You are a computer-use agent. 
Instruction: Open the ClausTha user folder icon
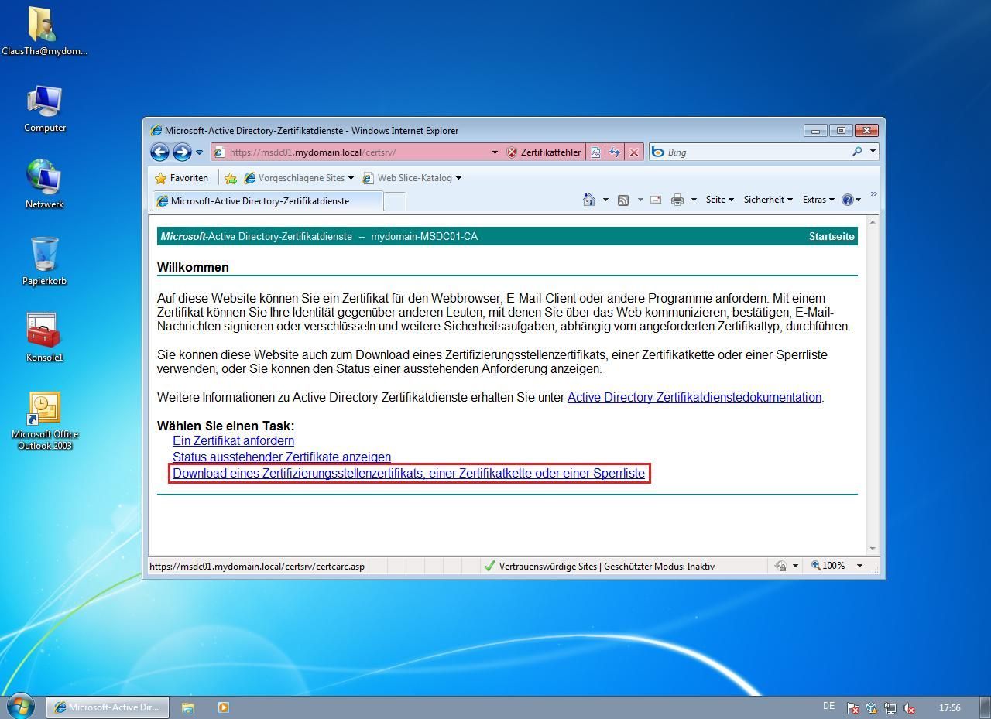(44, 31)
